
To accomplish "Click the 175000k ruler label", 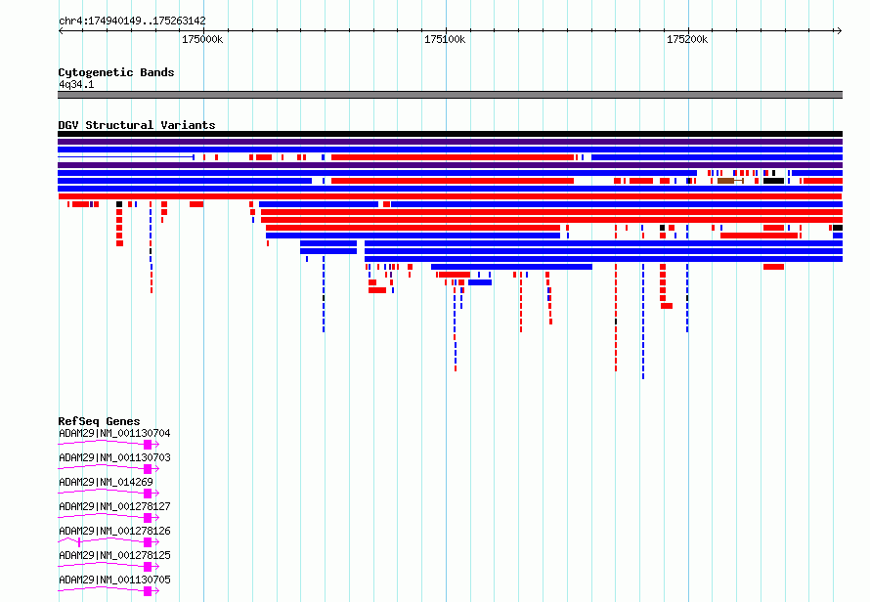I will (202, 39).
